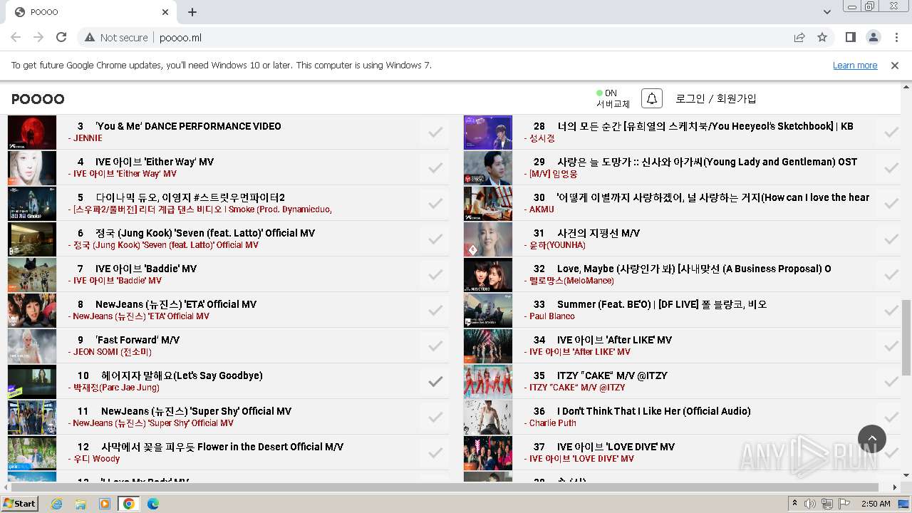Open thumbnail for 사건의 지평선 M/V
This screenshot has width=912, height=513.
click(x=488, y=239)
